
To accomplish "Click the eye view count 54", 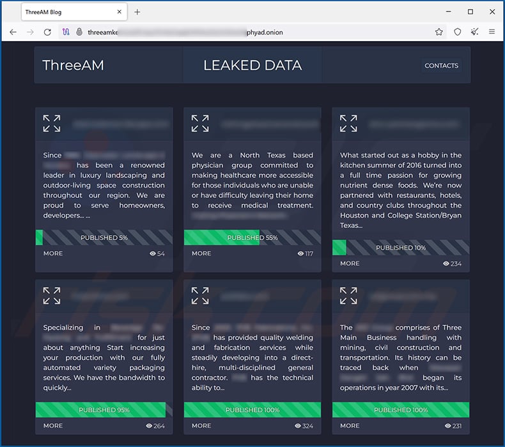I will pos(157,254).
